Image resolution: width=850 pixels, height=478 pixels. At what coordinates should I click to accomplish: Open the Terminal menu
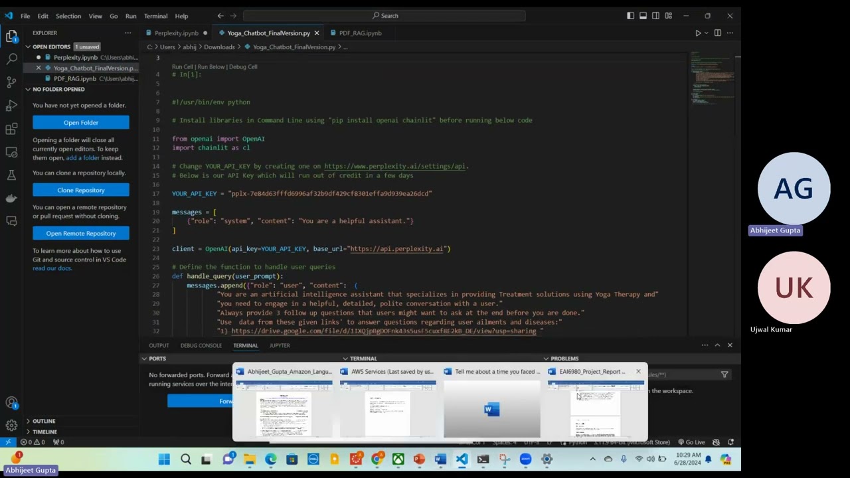click(155, 15)
